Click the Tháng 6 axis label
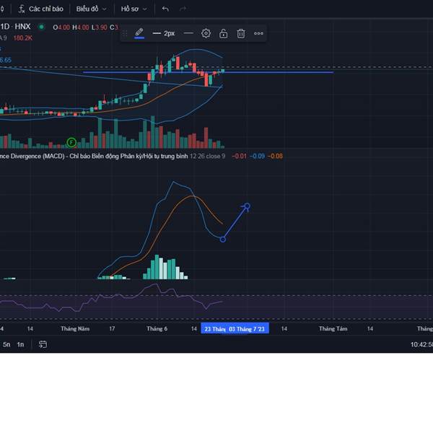The image size is (433, 433). [x=157, y=328]
